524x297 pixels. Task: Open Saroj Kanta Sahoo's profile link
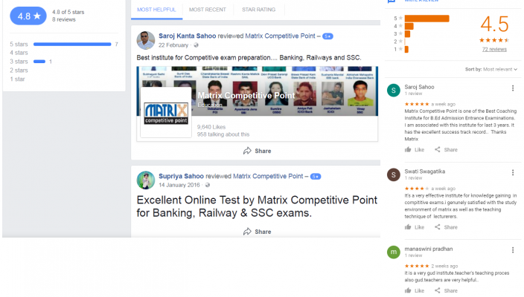[187, 36]
